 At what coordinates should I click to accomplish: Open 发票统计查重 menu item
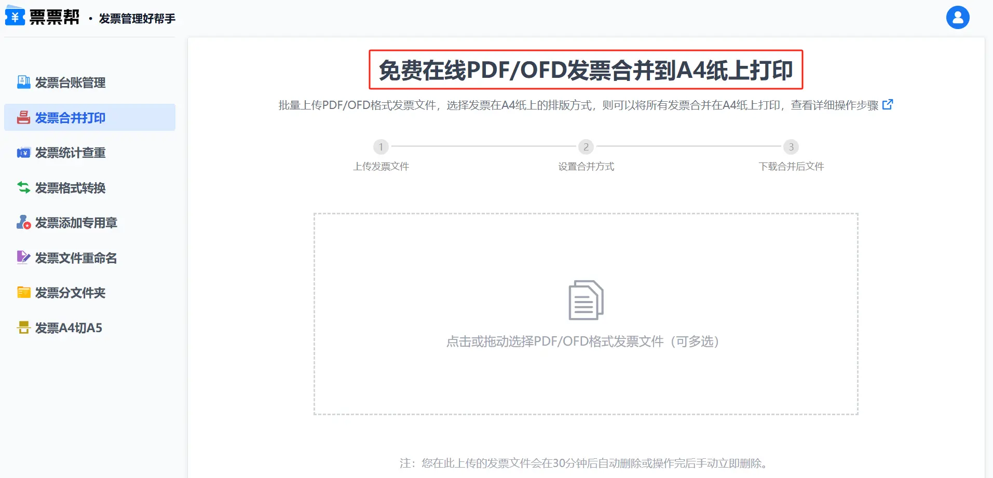(x=90, y=153)
